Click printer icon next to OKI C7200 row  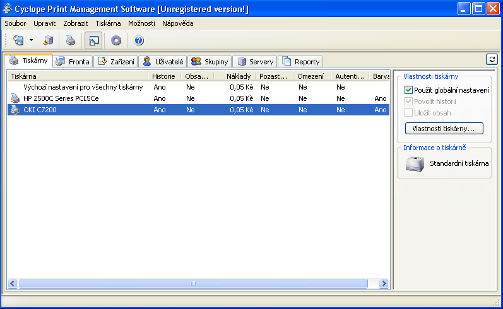tap(15, 110)
